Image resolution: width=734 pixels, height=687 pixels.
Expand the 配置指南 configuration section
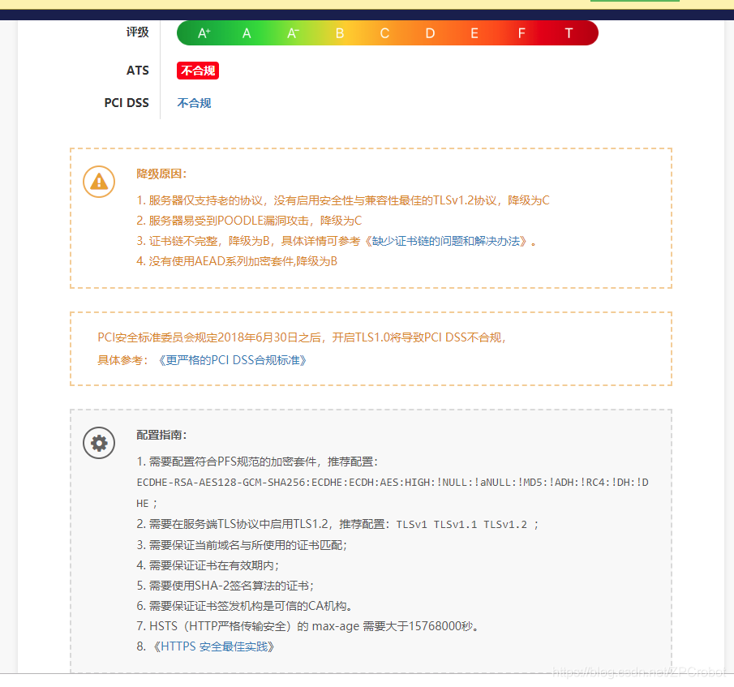coord(371,539)
